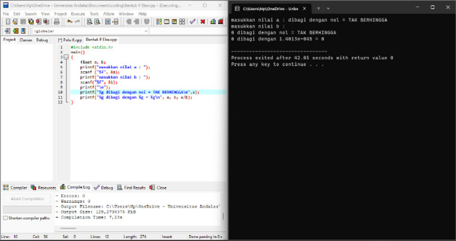Open the Execute menu
Screen dimensions: 456x241
pos(78,14)
